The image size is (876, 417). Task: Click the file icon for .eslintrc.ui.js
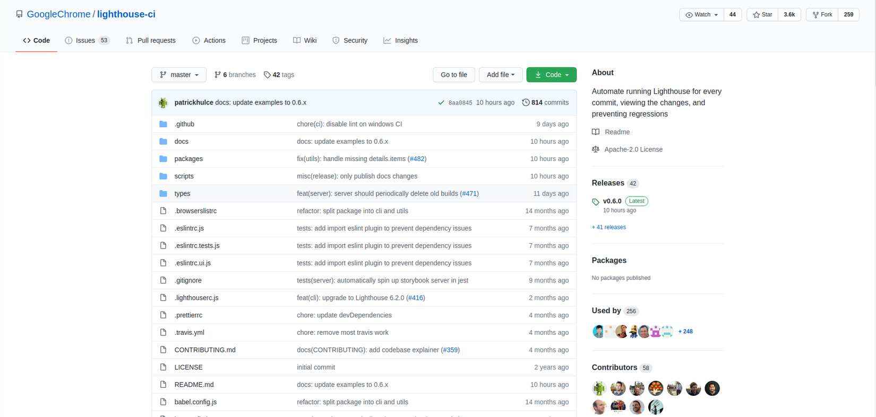pos(163,263)
